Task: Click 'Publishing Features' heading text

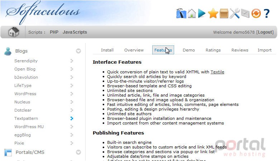Action: (118, 133)
